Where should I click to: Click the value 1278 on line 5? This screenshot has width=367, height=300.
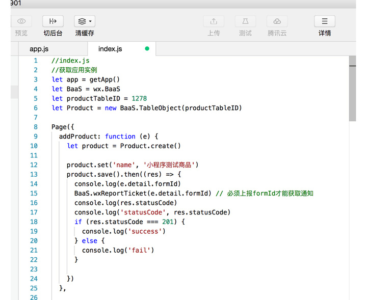[139, 98]
